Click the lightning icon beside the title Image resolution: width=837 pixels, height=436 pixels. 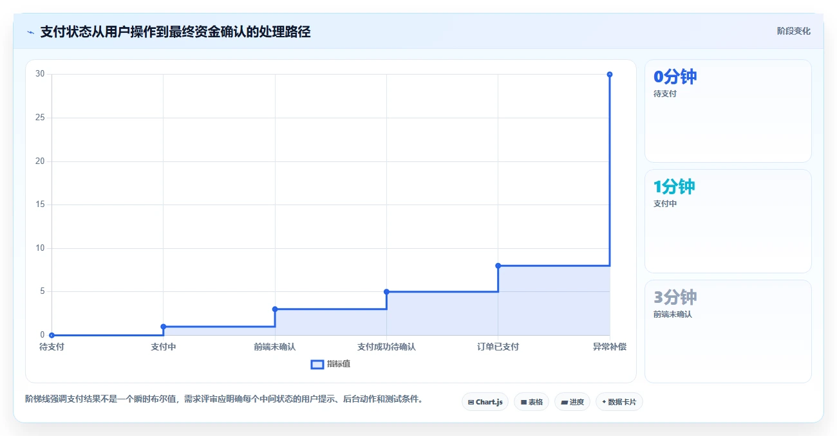(x=30, y=32)
